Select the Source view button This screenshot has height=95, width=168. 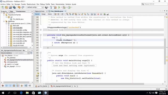[37, 14]
